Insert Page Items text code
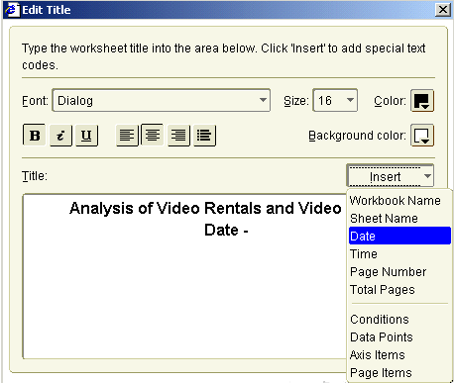The height and width of the screenshot is (383, 454). 399,373
